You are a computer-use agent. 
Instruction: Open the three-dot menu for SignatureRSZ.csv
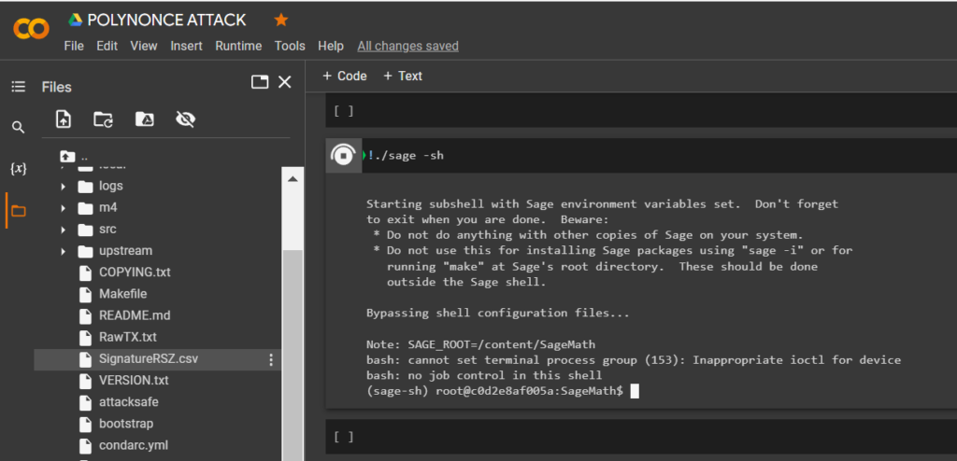pos(272,360)
